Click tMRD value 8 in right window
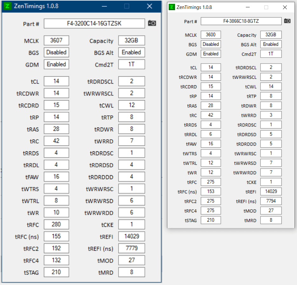 point(271,220)
